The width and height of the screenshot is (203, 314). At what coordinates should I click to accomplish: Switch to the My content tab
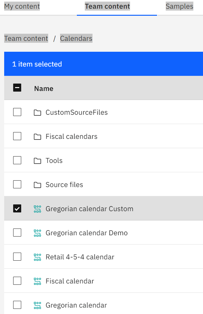coord(22,6)
